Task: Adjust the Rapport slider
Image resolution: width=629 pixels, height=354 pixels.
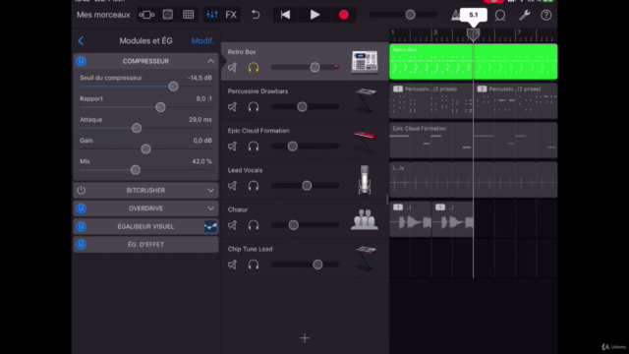Action: [160, 107]
